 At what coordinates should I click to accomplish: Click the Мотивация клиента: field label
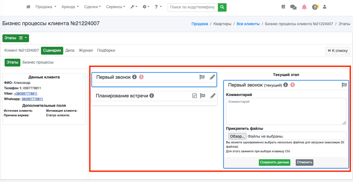[x=62, y=111]
